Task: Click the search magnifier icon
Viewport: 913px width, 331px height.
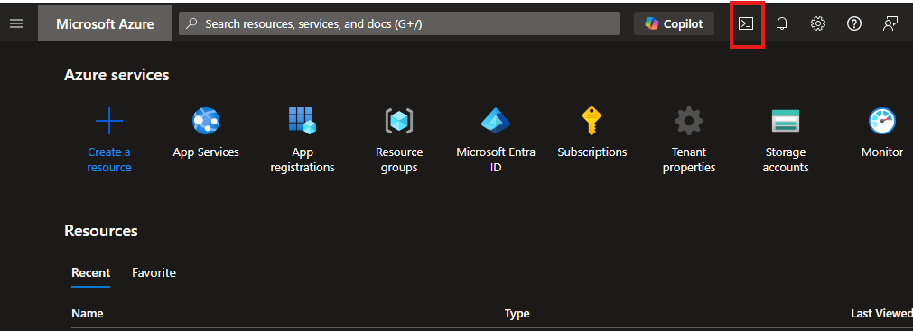Action: pyautogui.click(x=191, y=23)
